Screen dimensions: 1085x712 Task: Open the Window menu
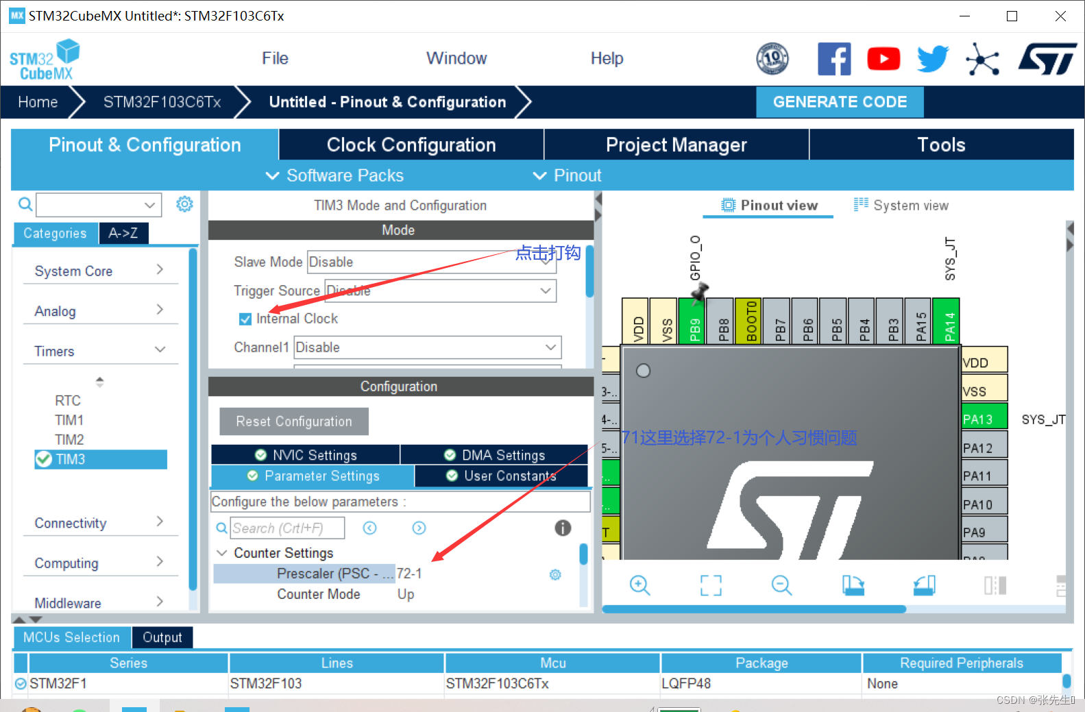pyautogui.click(x=456, y=58)
